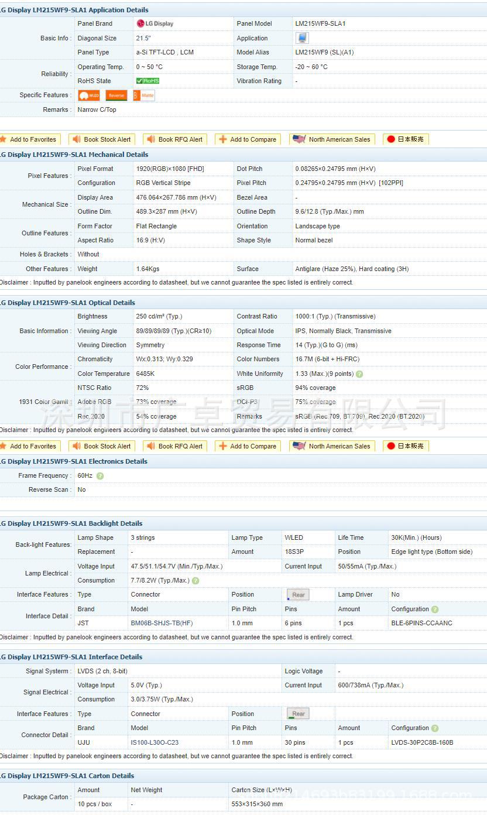Click the Reverse feature icon
This screenshot has height=815, width=487.
tap(116, 95)
